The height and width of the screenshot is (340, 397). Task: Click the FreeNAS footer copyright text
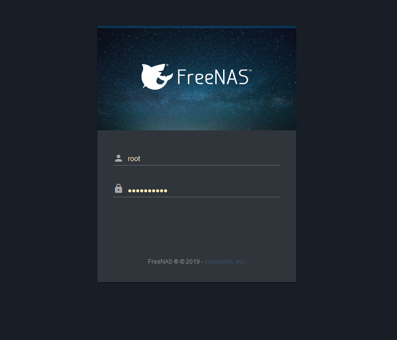tap(196, 262)
